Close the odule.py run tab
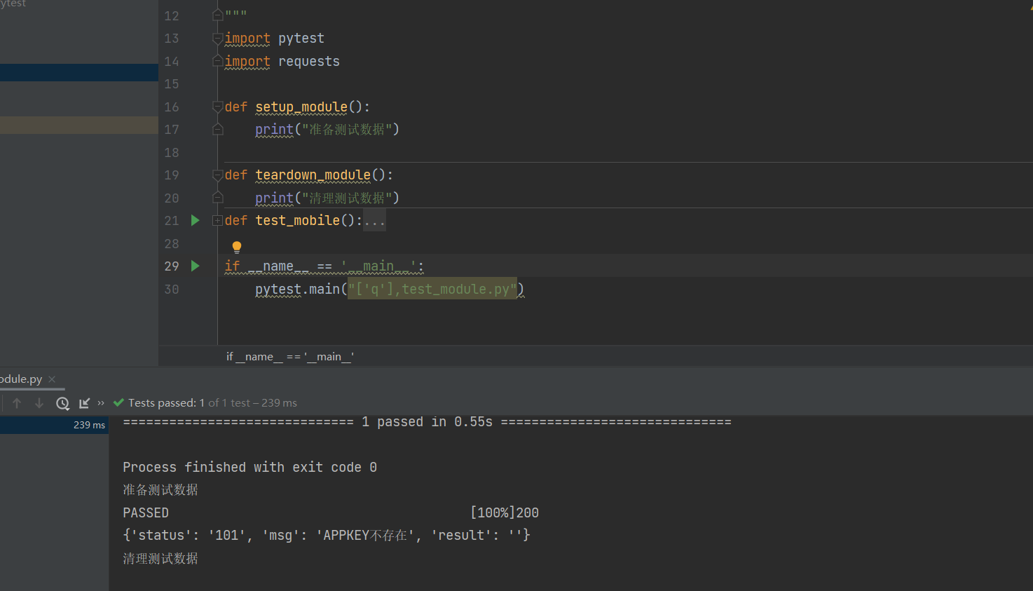The width and height of the screenshot is (1033, 591). (x=52, y=379)
